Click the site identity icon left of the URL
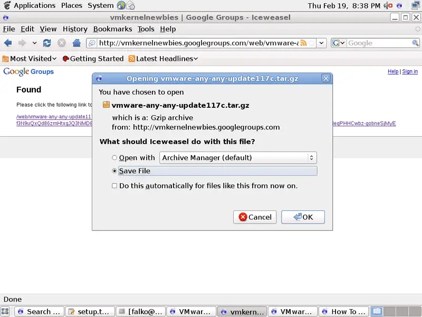The image size is (422, 317). tap(92, 43)
